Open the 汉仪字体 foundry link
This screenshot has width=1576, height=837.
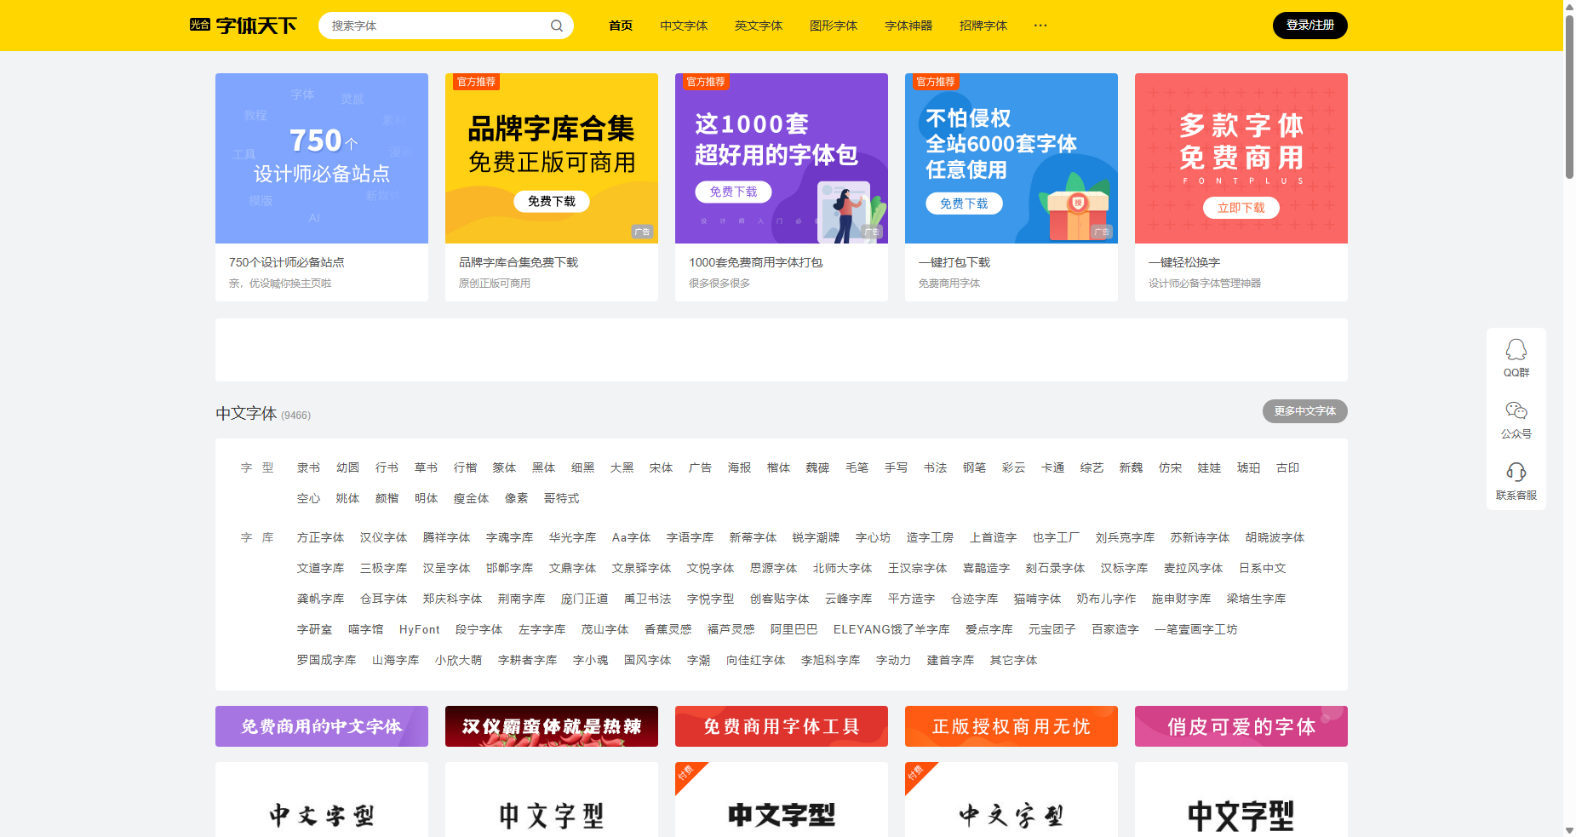384,537
